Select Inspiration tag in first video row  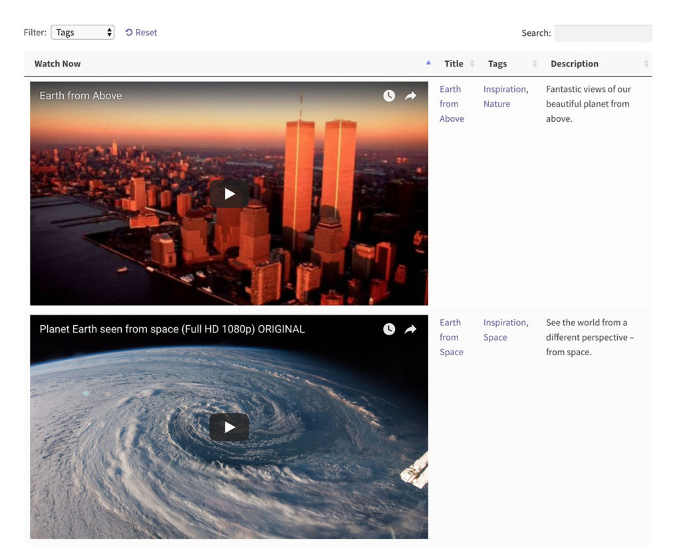(504, 89)
